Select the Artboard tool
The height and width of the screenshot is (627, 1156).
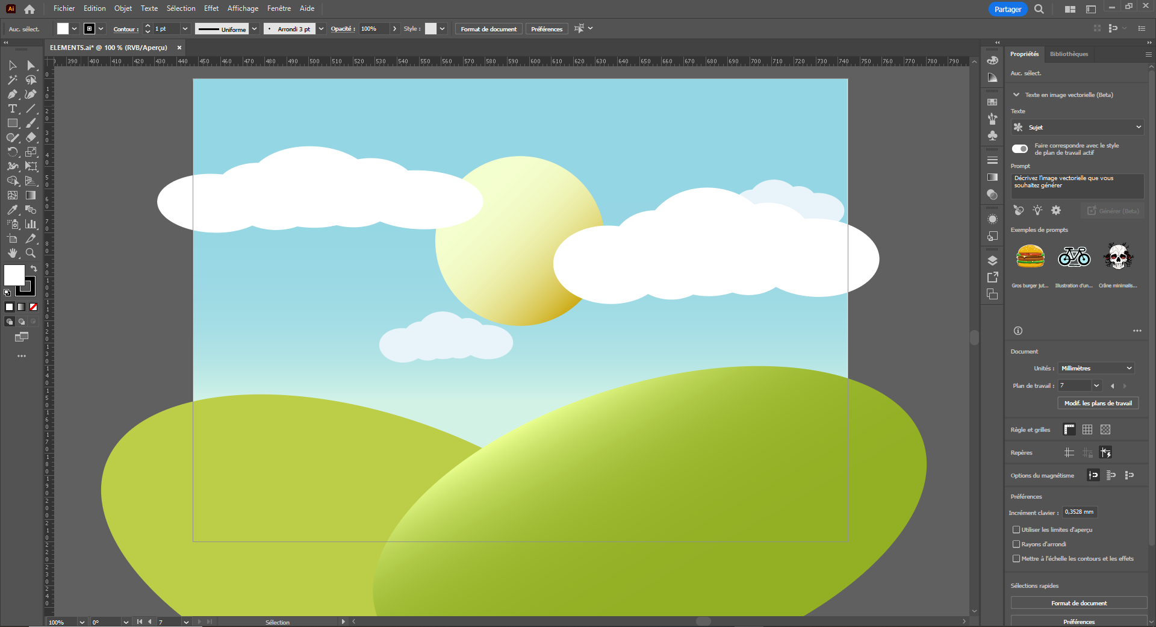click(13, 239)
